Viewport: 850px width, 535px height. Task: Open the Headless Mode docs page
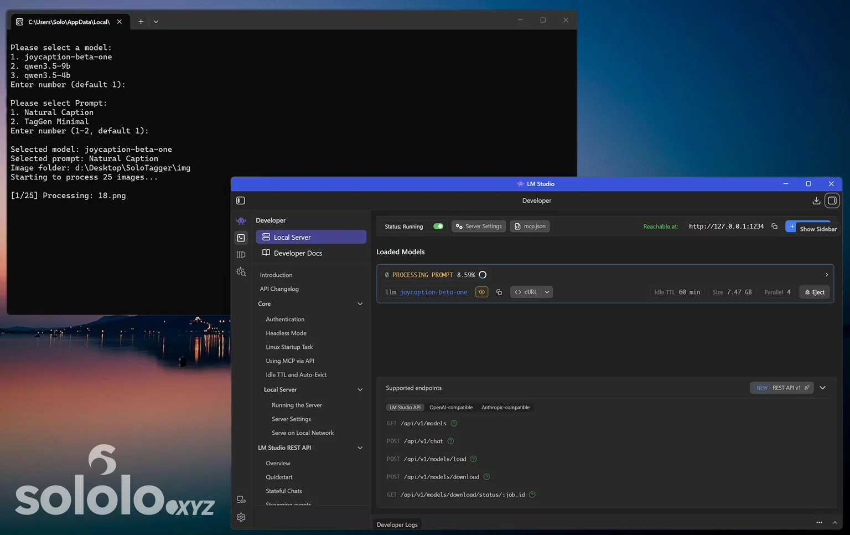286,333
